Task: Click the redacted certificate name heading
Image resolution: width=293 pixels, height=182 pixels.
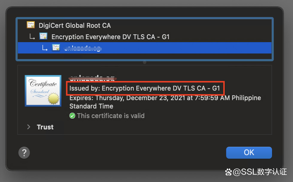Action: point(92,78)
